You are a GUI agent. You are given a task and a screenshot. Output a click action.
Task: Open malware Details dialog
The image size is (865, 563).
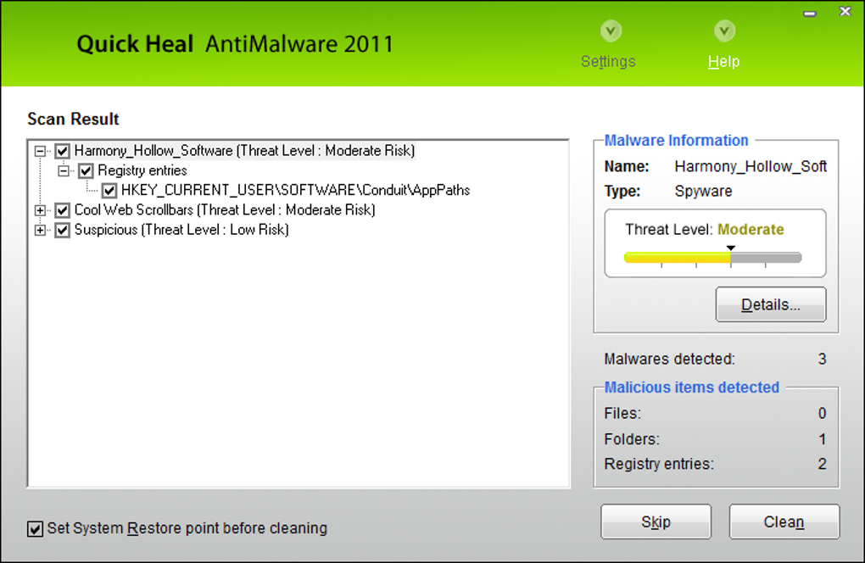pos(771,304)
